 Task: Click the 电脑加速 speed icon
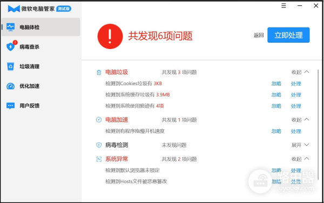coord(99,120)
